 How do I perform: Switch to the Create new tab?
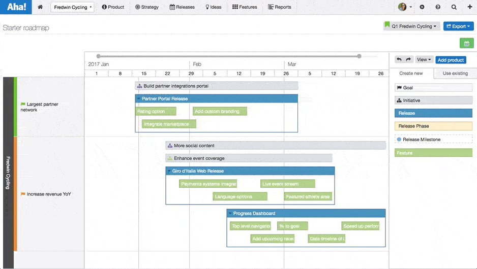(x=411, y=73)
